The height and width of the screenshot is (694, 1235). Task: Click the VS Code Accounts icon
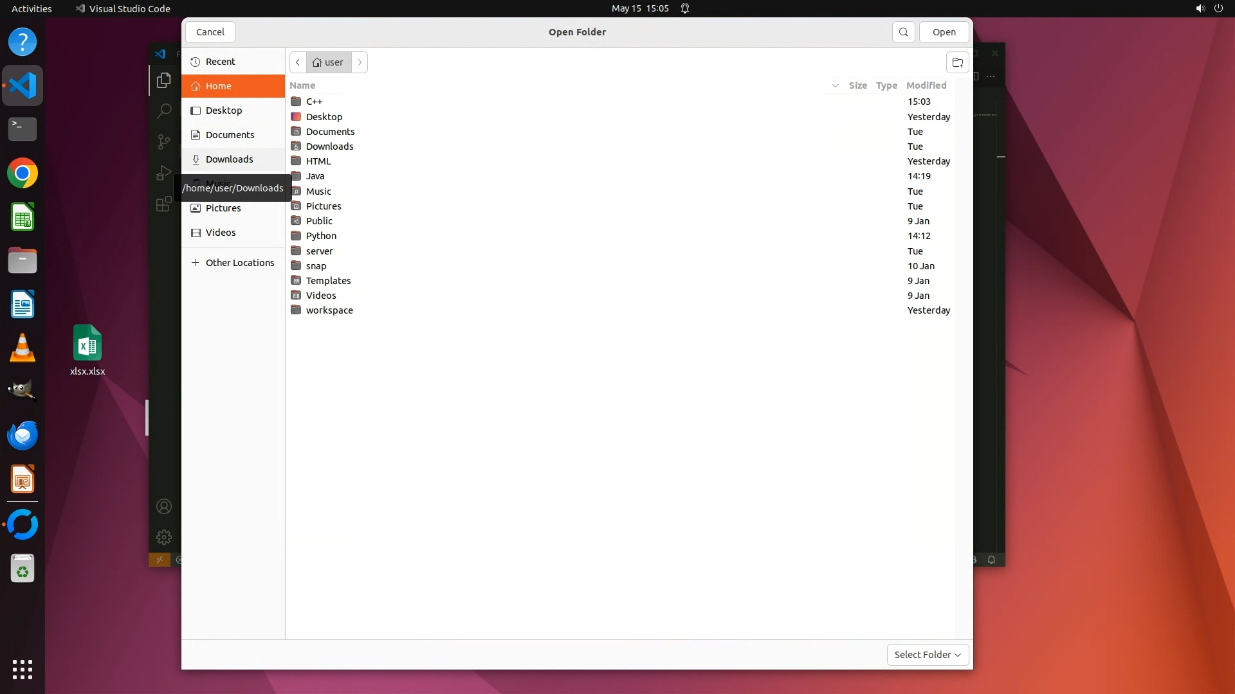pos(164,507)
